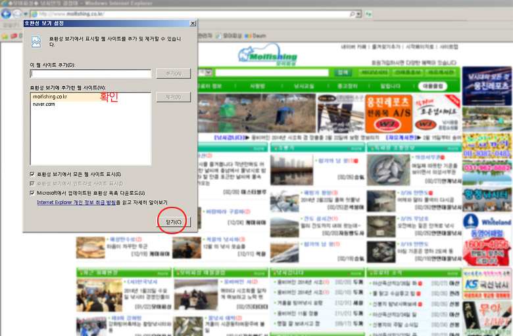Toggle '호환성 보기에서 모든 웹 사이트 표시' checkbox
Viewport: 513px width, 336px height.
(x=32, y=174)
